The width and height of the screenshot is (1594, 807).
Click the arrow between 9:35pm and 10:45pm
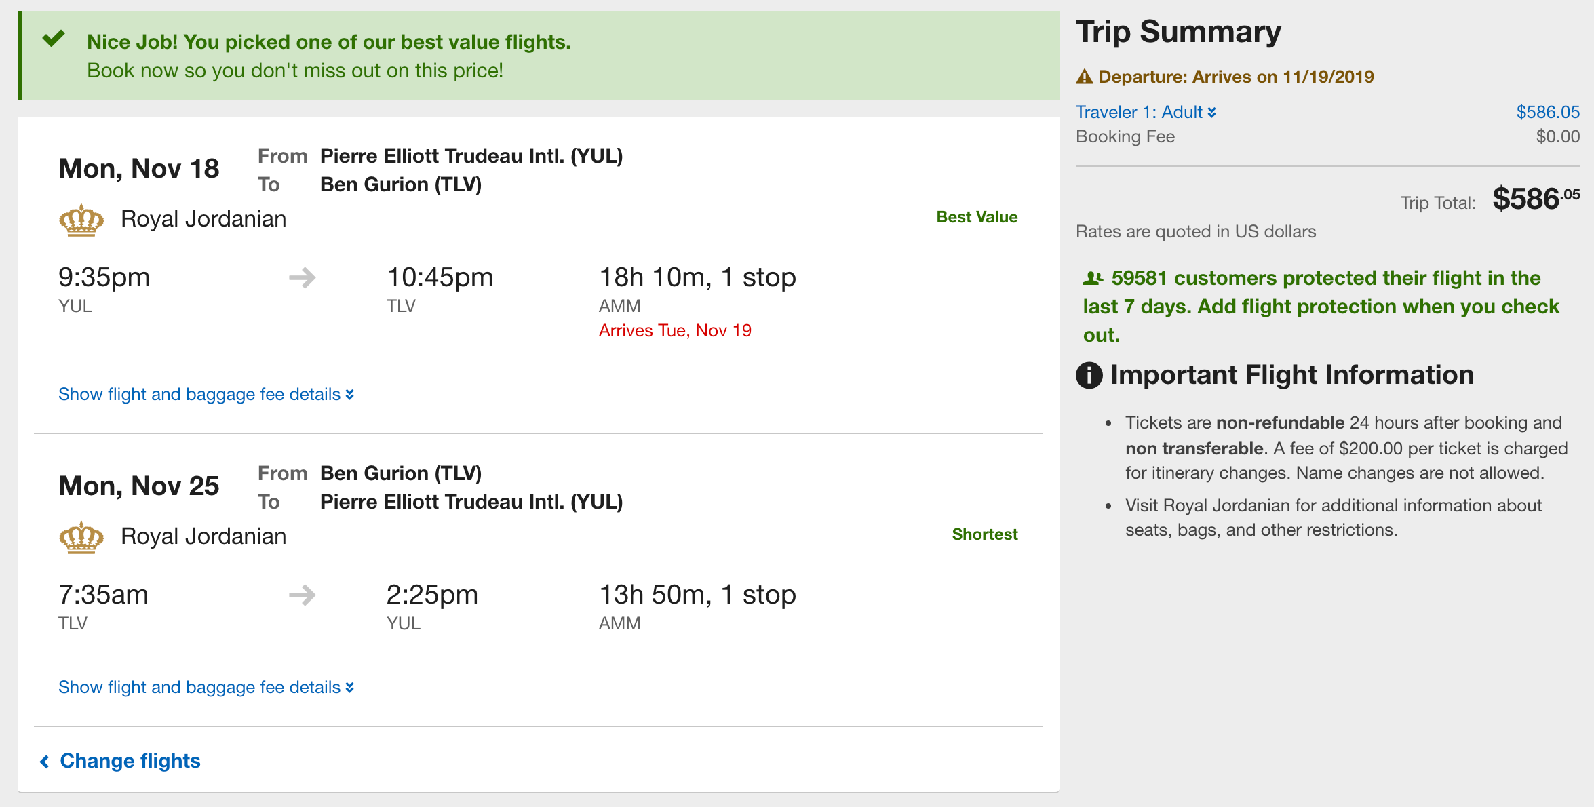tap(303, 277)
